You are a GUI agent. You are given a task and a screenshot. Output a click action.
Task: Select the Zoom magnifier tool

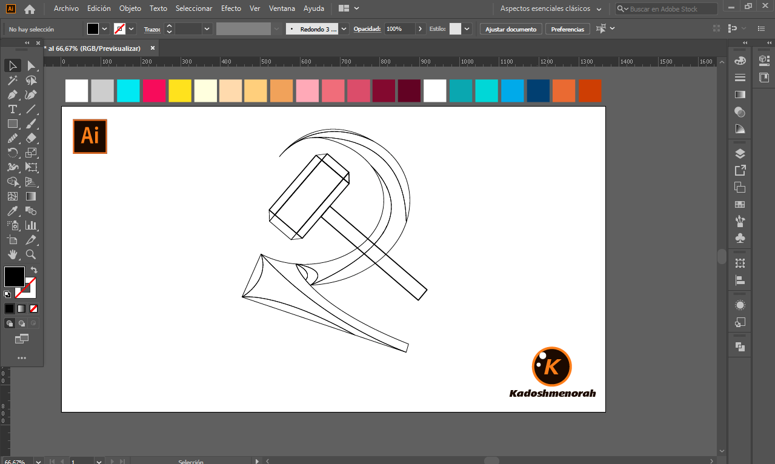point(32,254)
